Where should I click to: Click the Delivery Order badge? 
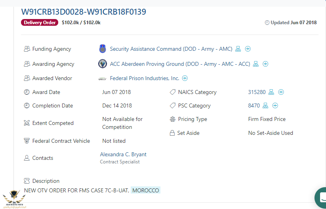pos(40,23)
